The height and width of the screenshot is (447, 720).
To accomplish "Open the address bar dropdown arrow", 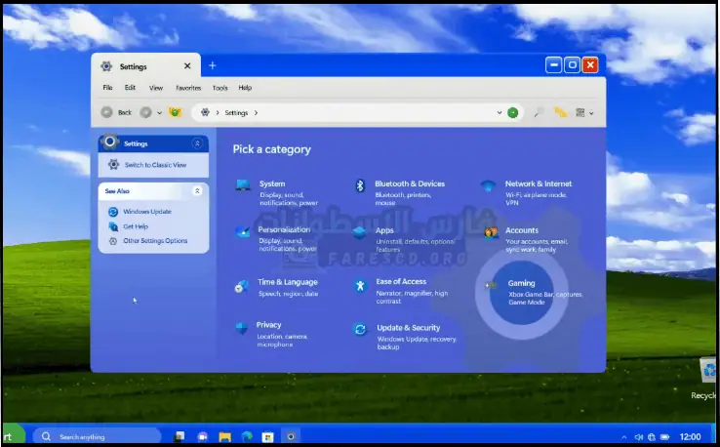I will point(500,112).
